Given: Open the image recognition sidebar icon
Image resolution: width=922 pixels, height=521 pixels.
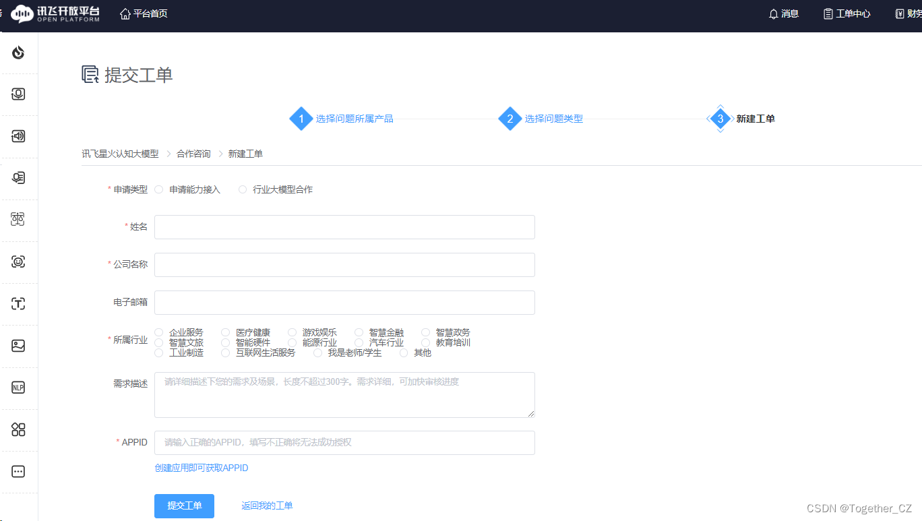Looking at the screenshot, I should coord(18,346).
